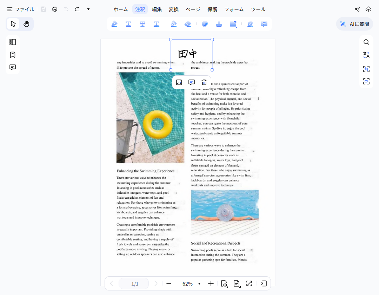Select the stamp tool
The height and width of the screenshot is (295, 379).
[x=219, y=24]
